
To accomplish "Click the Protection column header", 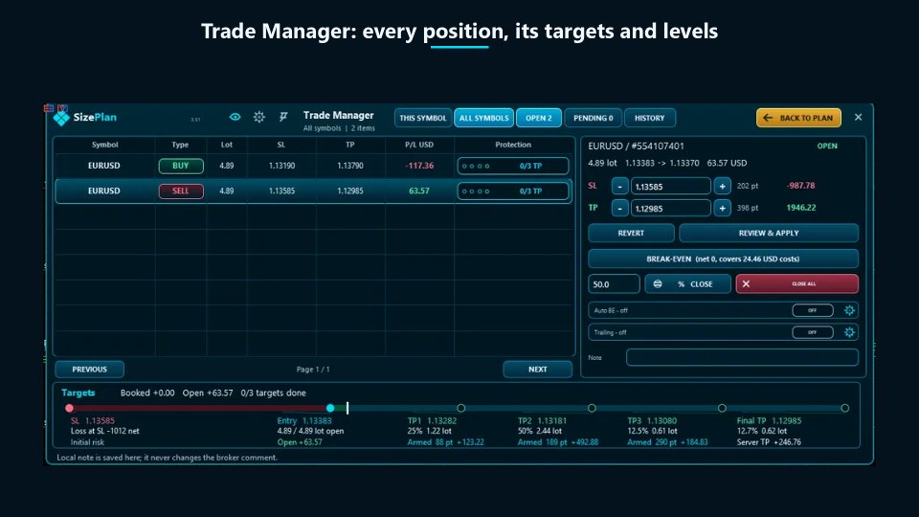I will coord(513,145).
